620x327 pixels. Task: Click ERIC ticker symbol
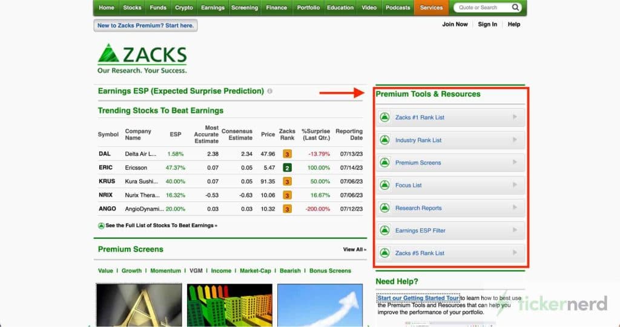[x=105, y=167]
